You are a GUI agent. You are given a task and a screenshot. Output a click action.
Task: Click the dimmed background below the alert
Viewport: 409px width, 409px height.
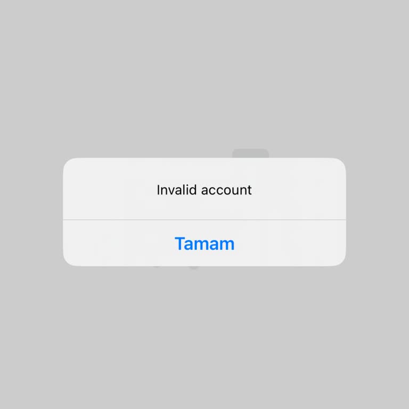[x=204, y=338]
